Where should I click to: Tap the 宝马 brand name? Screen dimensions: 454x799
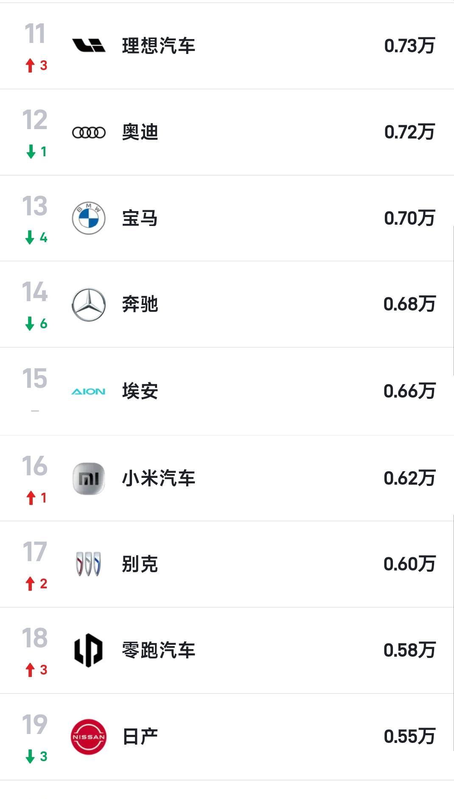click(x=140, y=218)
